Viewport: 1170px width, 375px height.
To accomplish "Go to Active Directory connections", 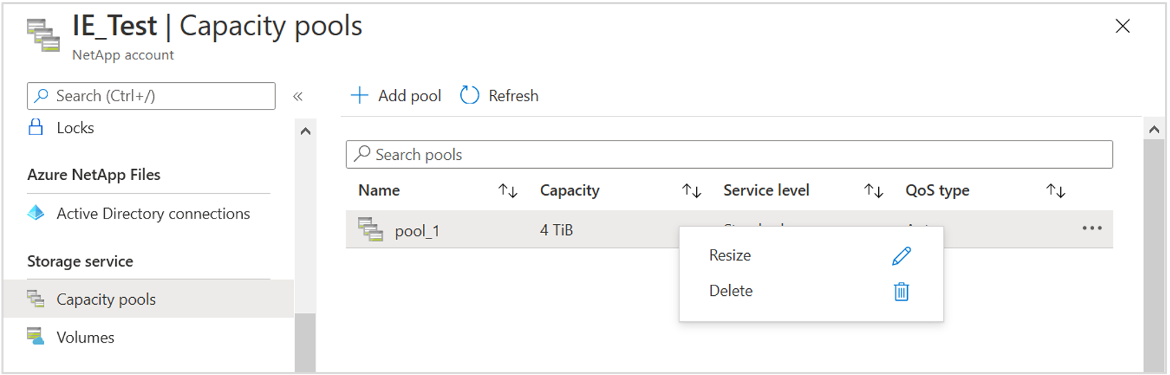I will click(x=152, y=214).
